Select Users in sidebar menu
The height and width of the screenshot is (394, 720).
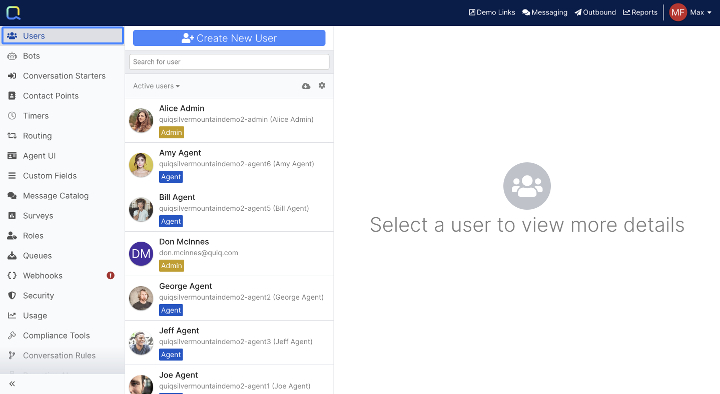[x=63, y=36]
